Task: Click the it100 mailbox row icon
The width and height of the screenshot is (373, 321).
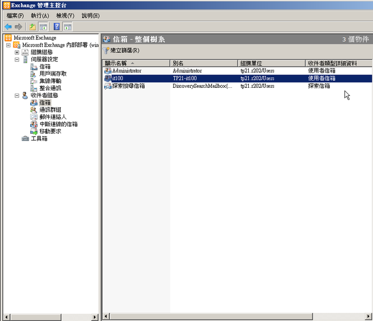Action: point(108,79)
